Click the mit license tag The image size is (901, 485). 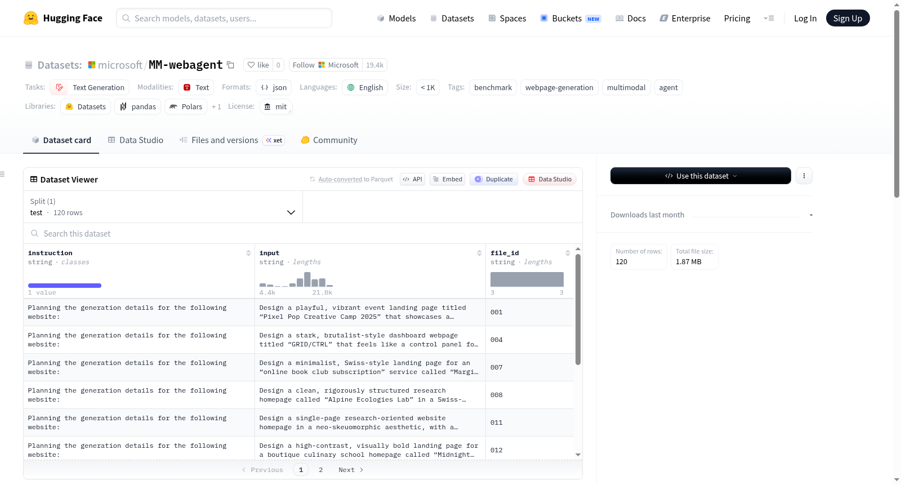[275, 106]
